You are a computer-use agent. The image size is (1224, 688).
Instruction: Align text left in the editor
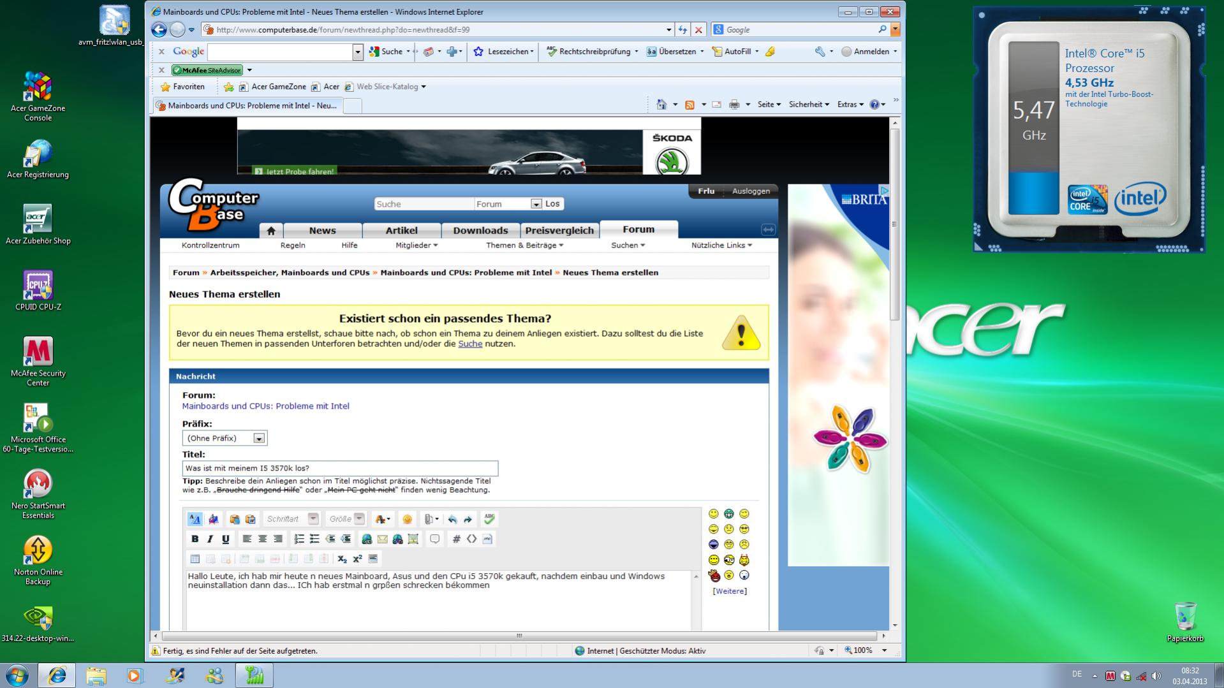(x=247, y=539)
